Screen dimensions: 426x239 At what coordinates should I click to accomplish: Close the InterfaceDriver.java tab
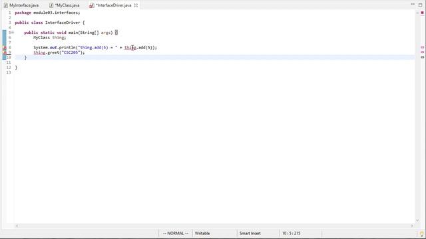point(136,5)
